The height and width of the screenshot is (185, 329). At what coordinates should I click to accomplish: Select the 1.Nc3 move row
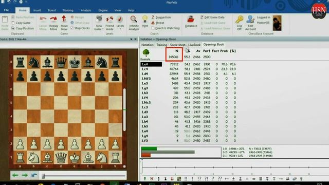pyautogui.click(x=189, y=103)
